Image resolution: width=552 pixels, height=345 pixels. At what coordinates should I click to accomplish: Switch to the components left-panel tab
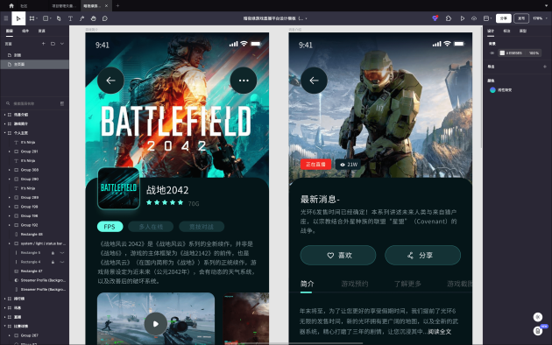click(x=25, y=31)
